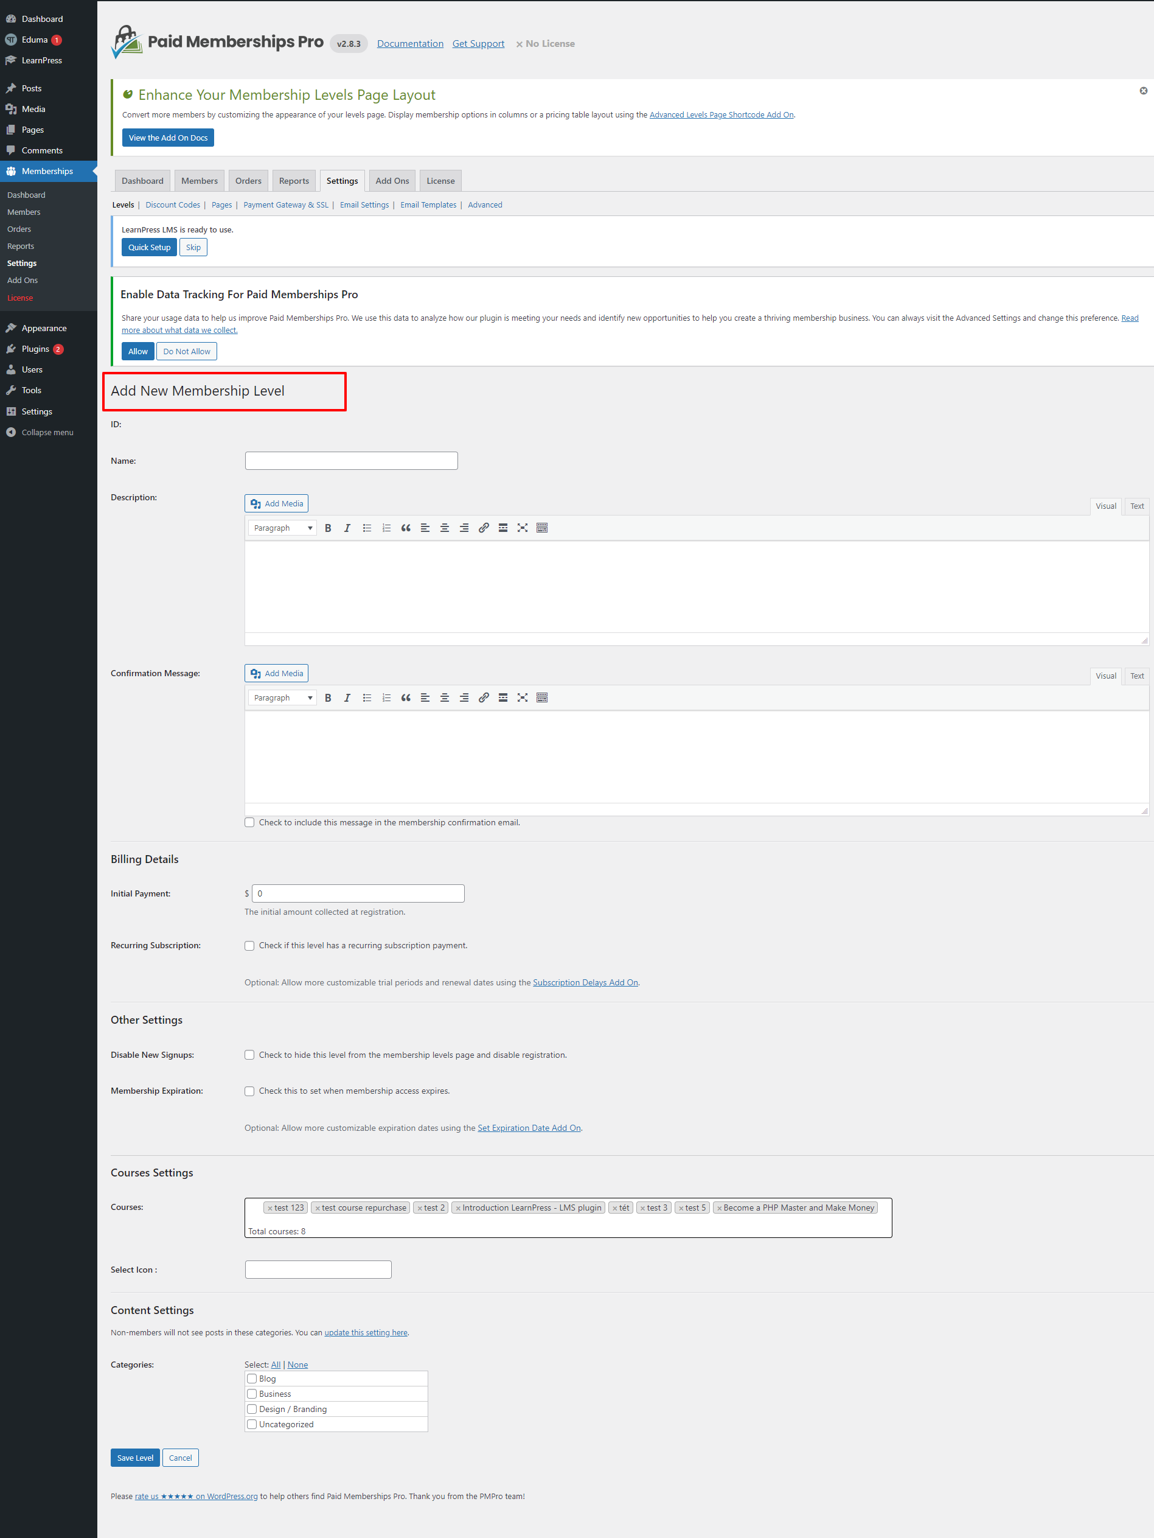The image size is (1154, 1538).
Task: Toggle Bold in Confirmation Message editor
Action: tap(328, 697)
